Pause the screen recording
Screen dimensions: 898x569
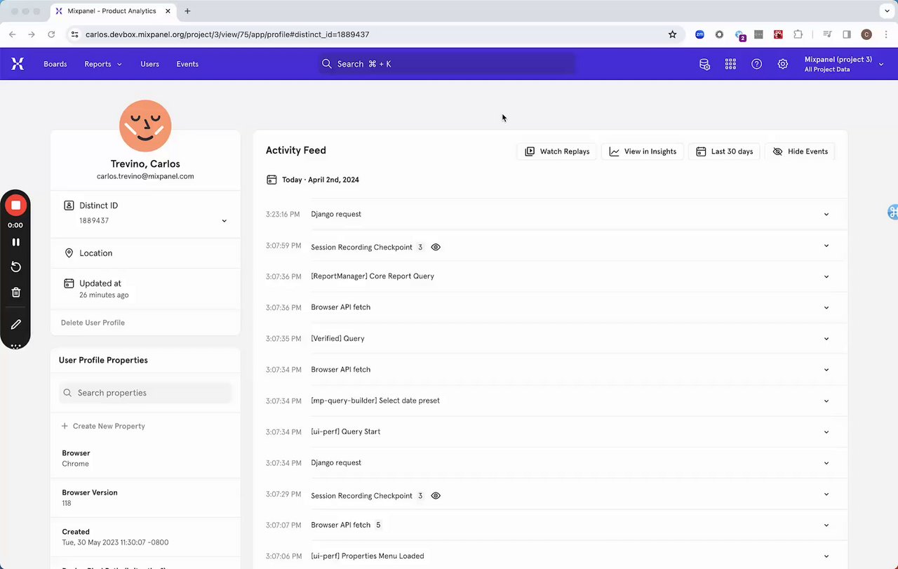pyautogui.click(x=15, y=242)
